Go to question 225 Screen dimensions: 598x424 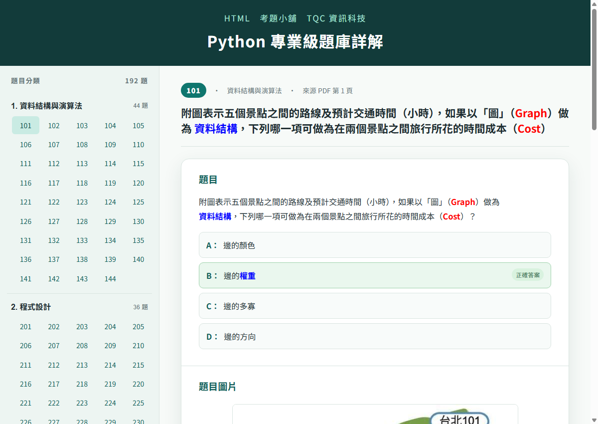139,403
